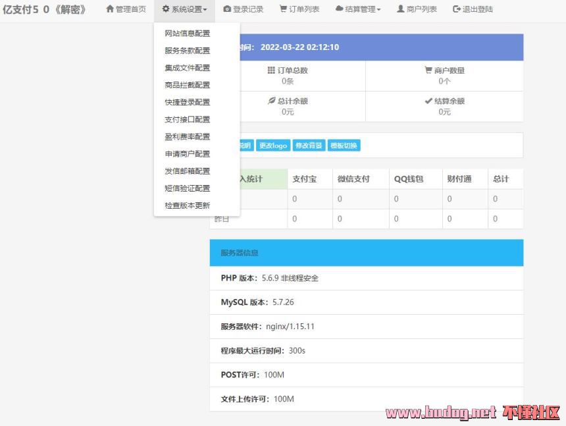
Task: Select 网站信息配置 from the settings menu
Action: coord(188,34)
